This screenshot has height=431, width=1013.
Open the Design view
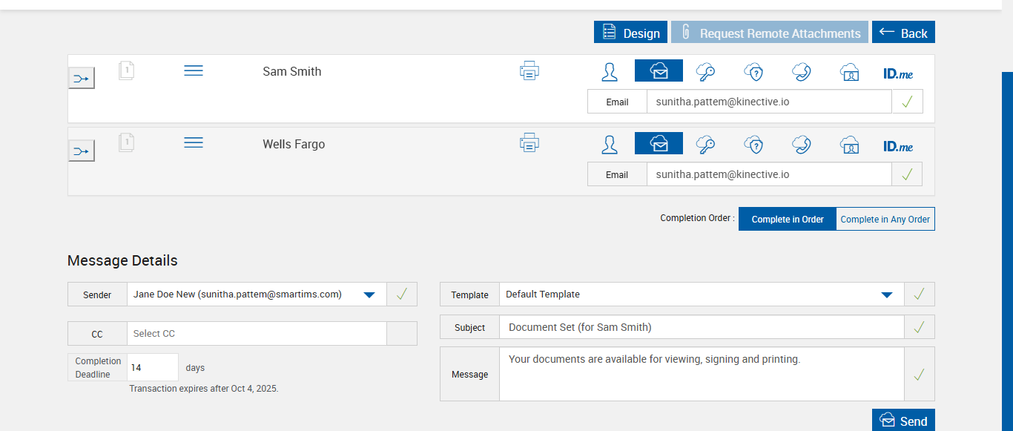(630, 33)
